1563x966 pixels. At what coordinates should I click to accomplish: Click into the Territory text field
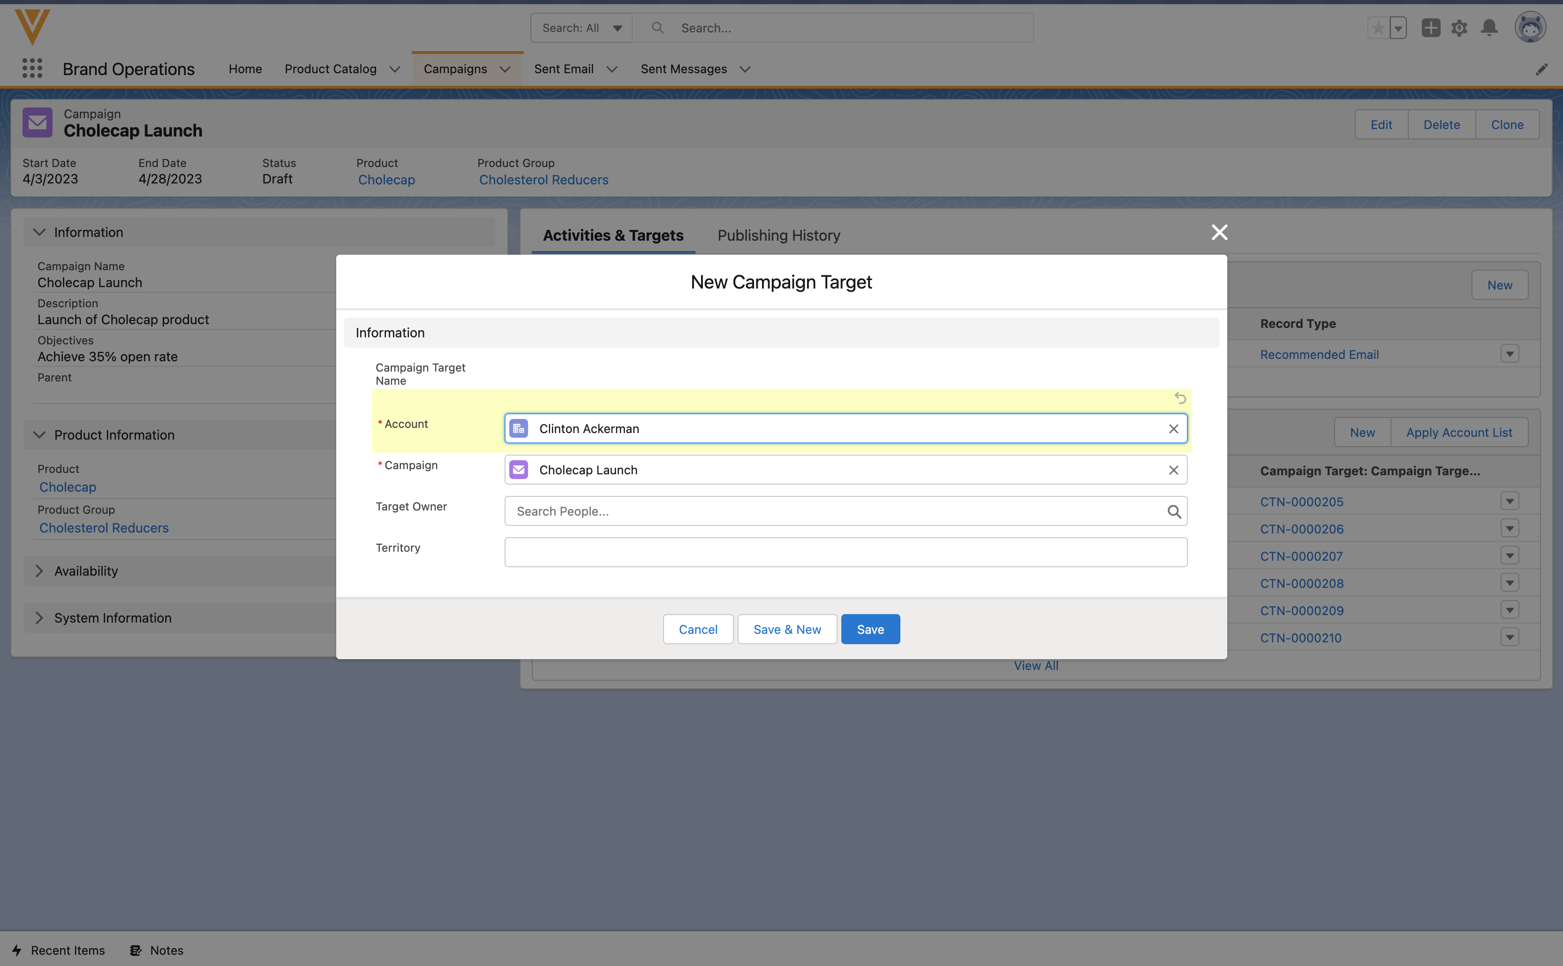pyautogui.click(x=845, y=552)
